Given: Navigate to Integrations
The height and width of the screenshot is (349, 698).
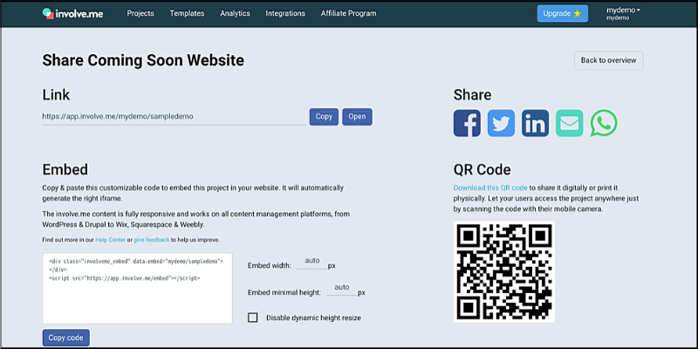Looking at the screenshot, I should tap(285, 13).
